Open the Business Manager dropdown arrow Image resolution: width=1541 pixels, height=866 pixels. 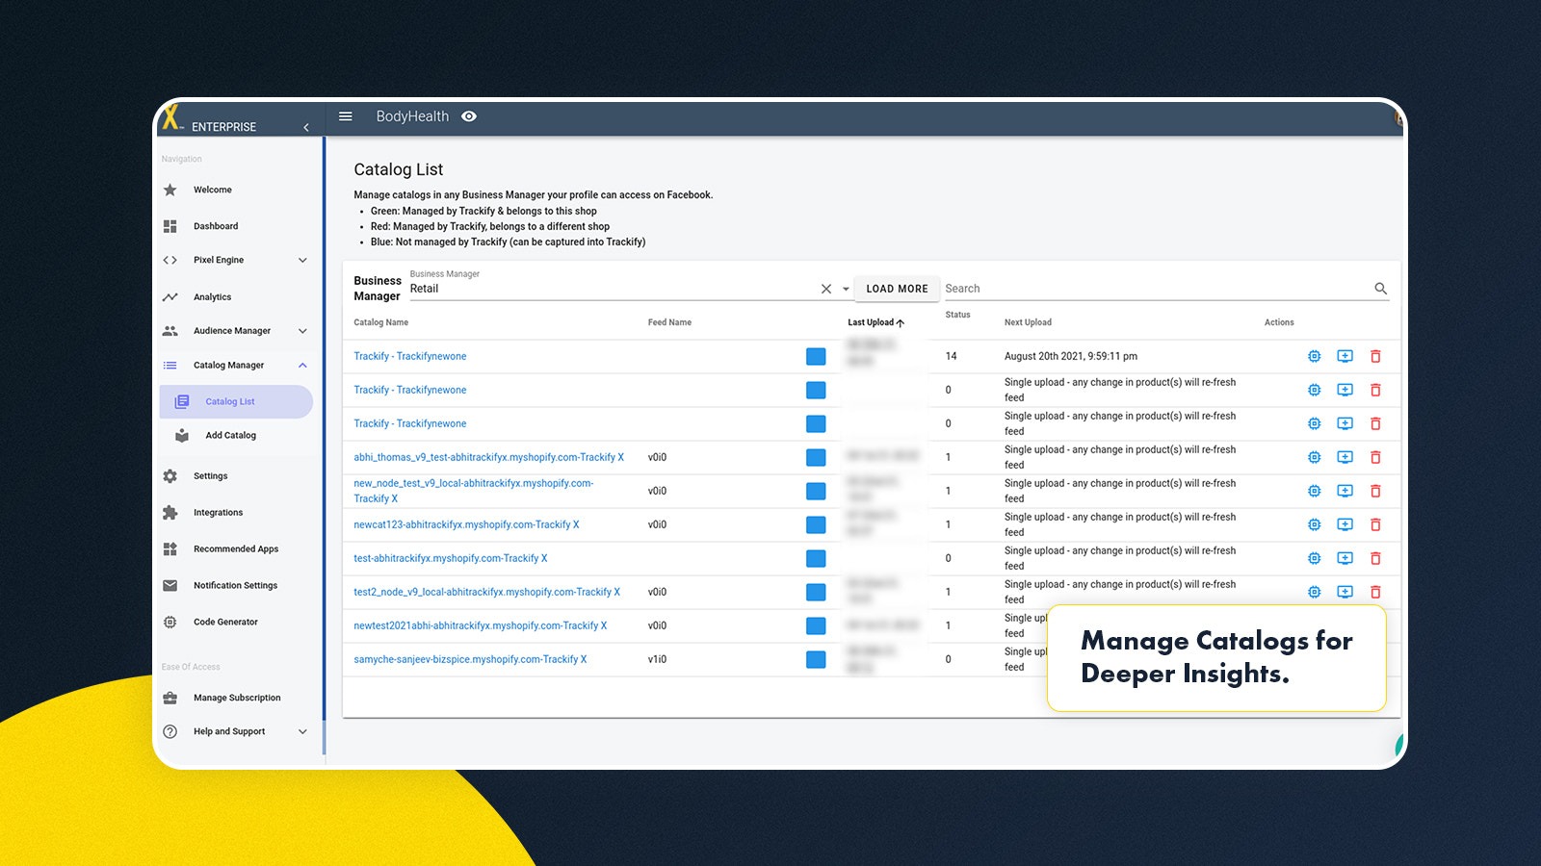pyautogui.click(x=846, y=289)
